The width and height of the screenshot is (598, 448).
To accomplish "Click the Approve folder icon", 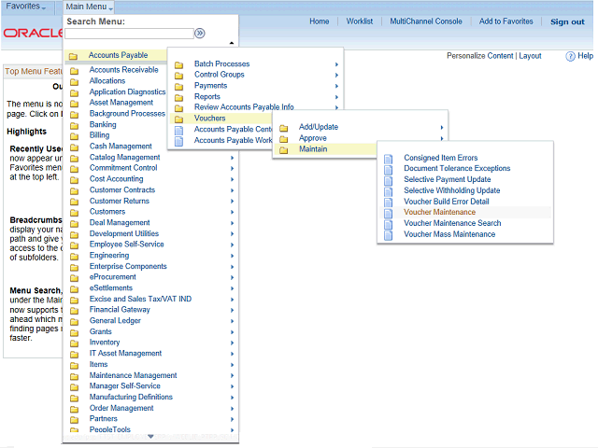I will pos(283,139).
